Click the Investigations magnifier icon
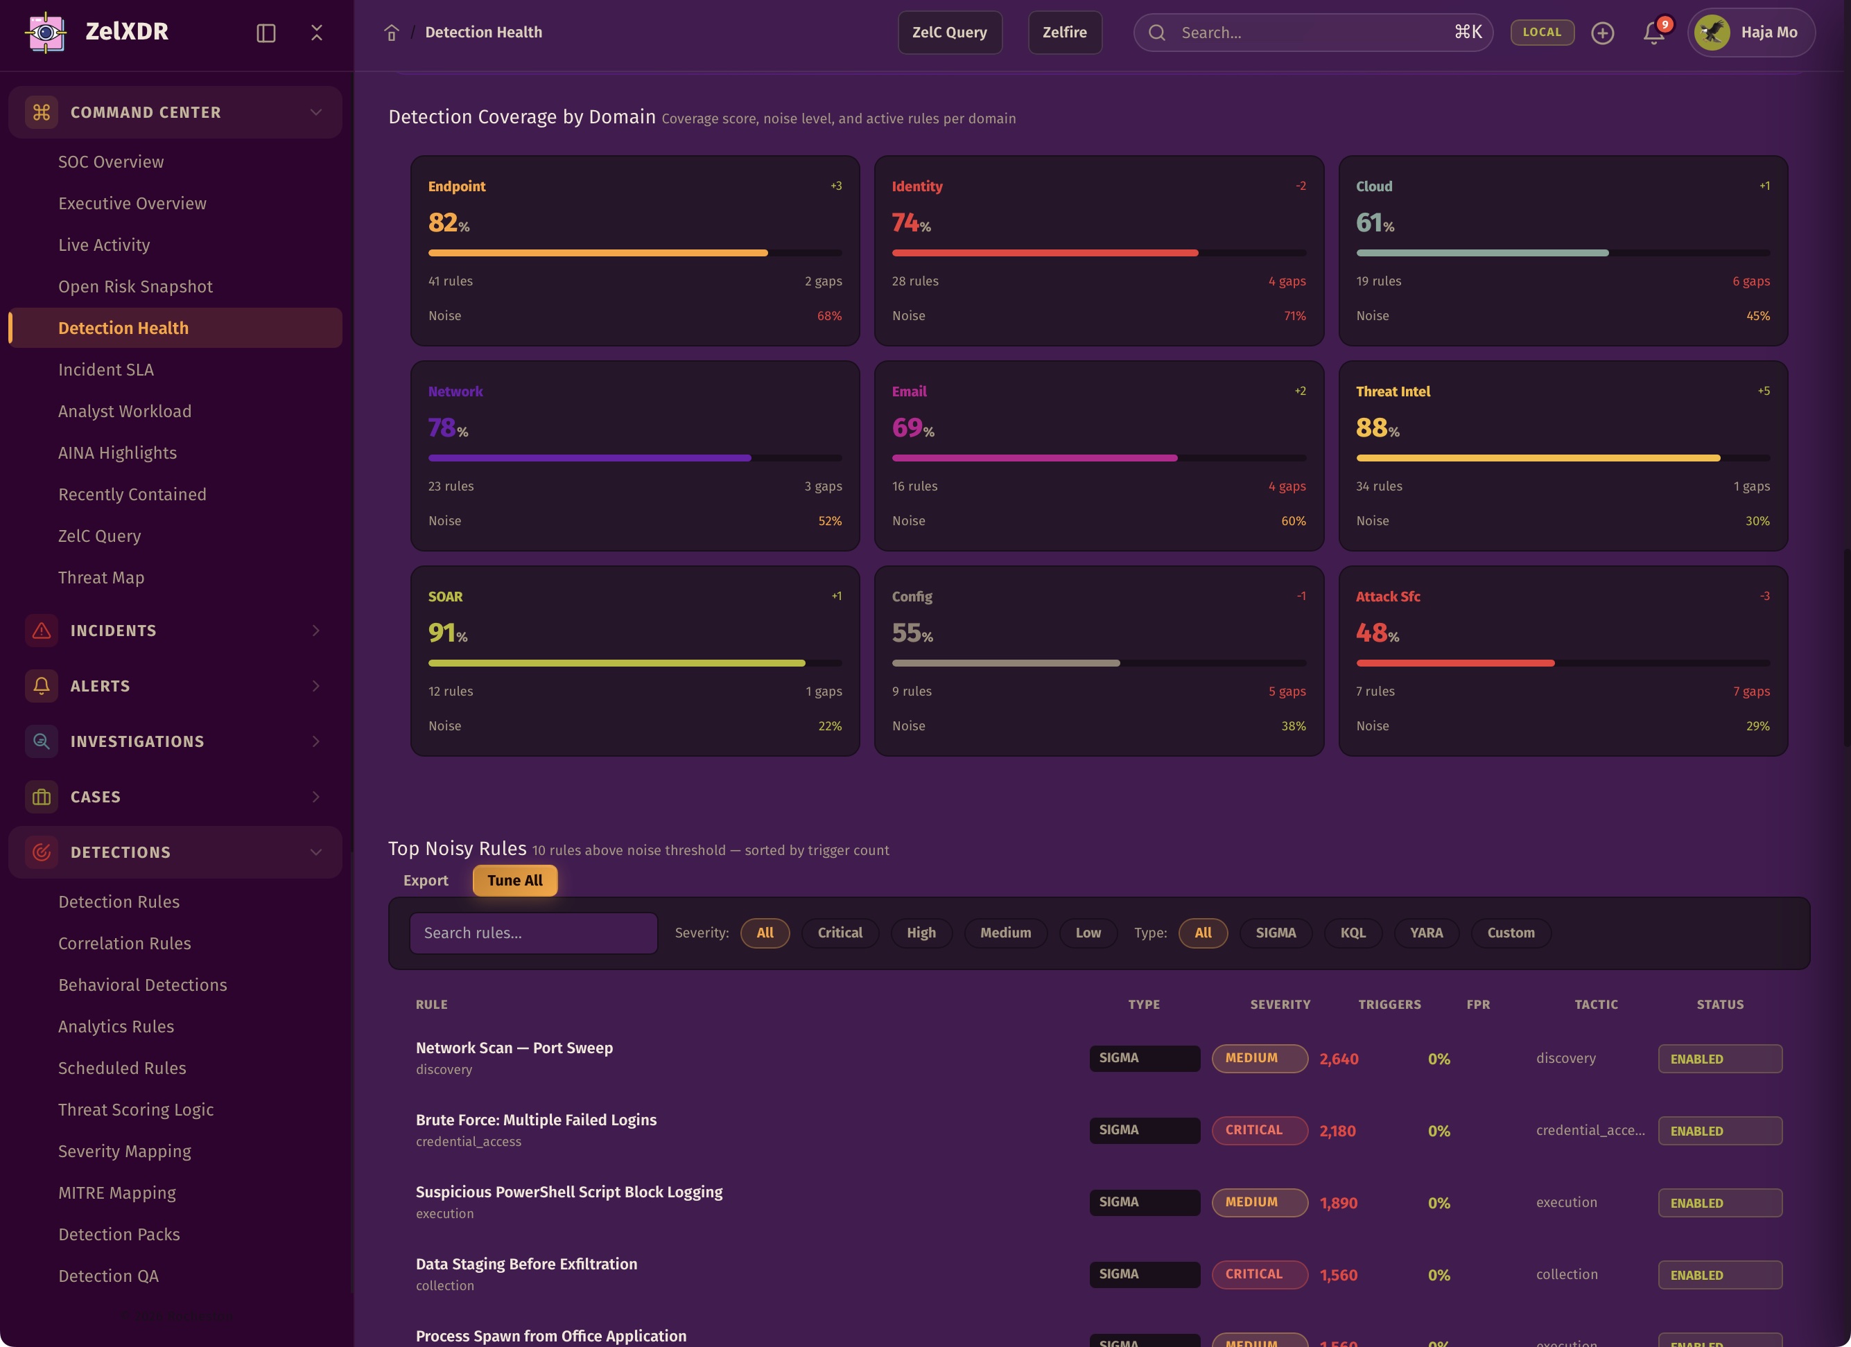Image resolution: width=1851 pixels, height=1347 pixels. [x=42, y=741]
